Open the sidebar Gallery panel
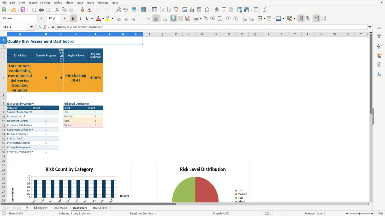The width and height of the screenshot is (385, 216). [379, 55]
